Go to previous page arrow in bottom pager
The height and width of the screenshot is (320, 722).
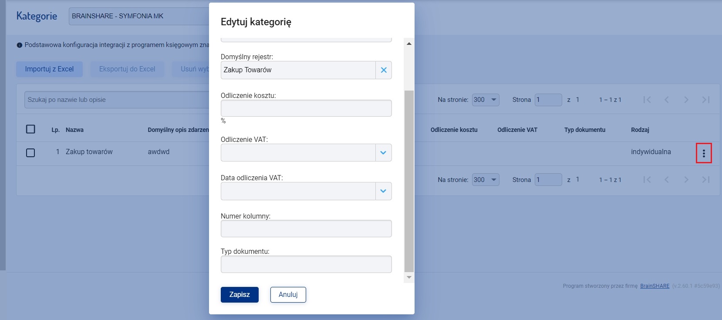pos(667,179)
